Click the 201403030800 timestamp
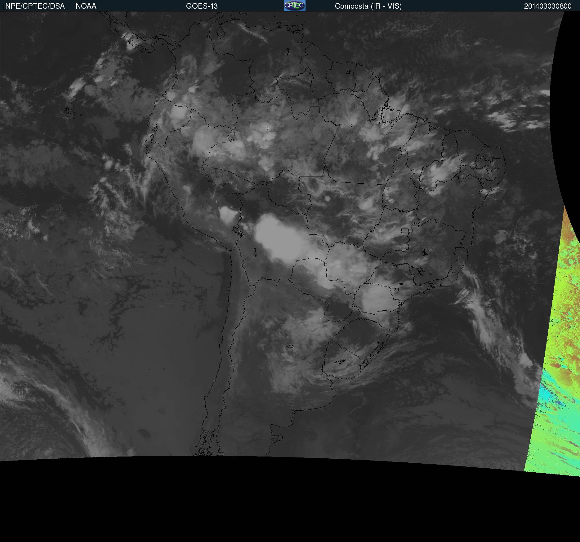Viewport: 580px width, 542px height. coord(548,6)
